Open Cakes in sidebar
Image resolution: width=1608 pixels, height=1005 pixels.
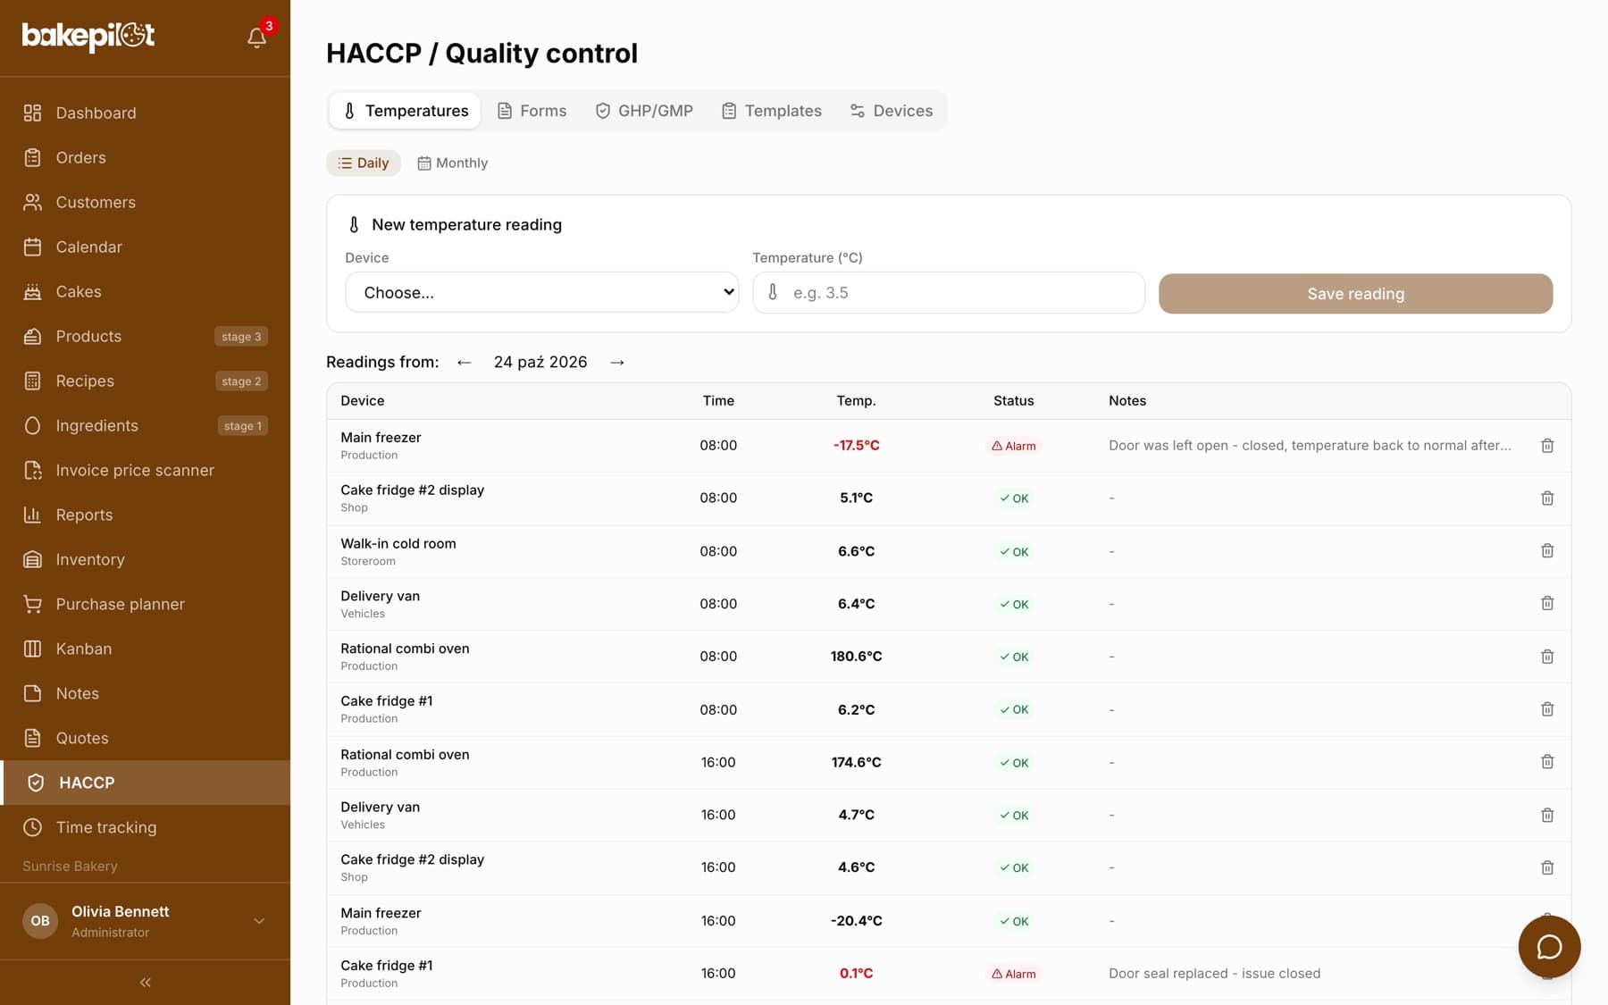[145, 291]
